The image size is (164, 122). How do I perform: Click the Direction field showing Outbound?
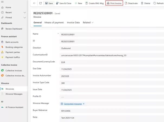(x=112, y=48)
